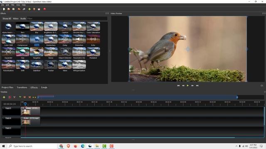The height and width of the screenshot is (149, 266).
Task: Click the Redo arrow icon
Action: coord(24,9)
